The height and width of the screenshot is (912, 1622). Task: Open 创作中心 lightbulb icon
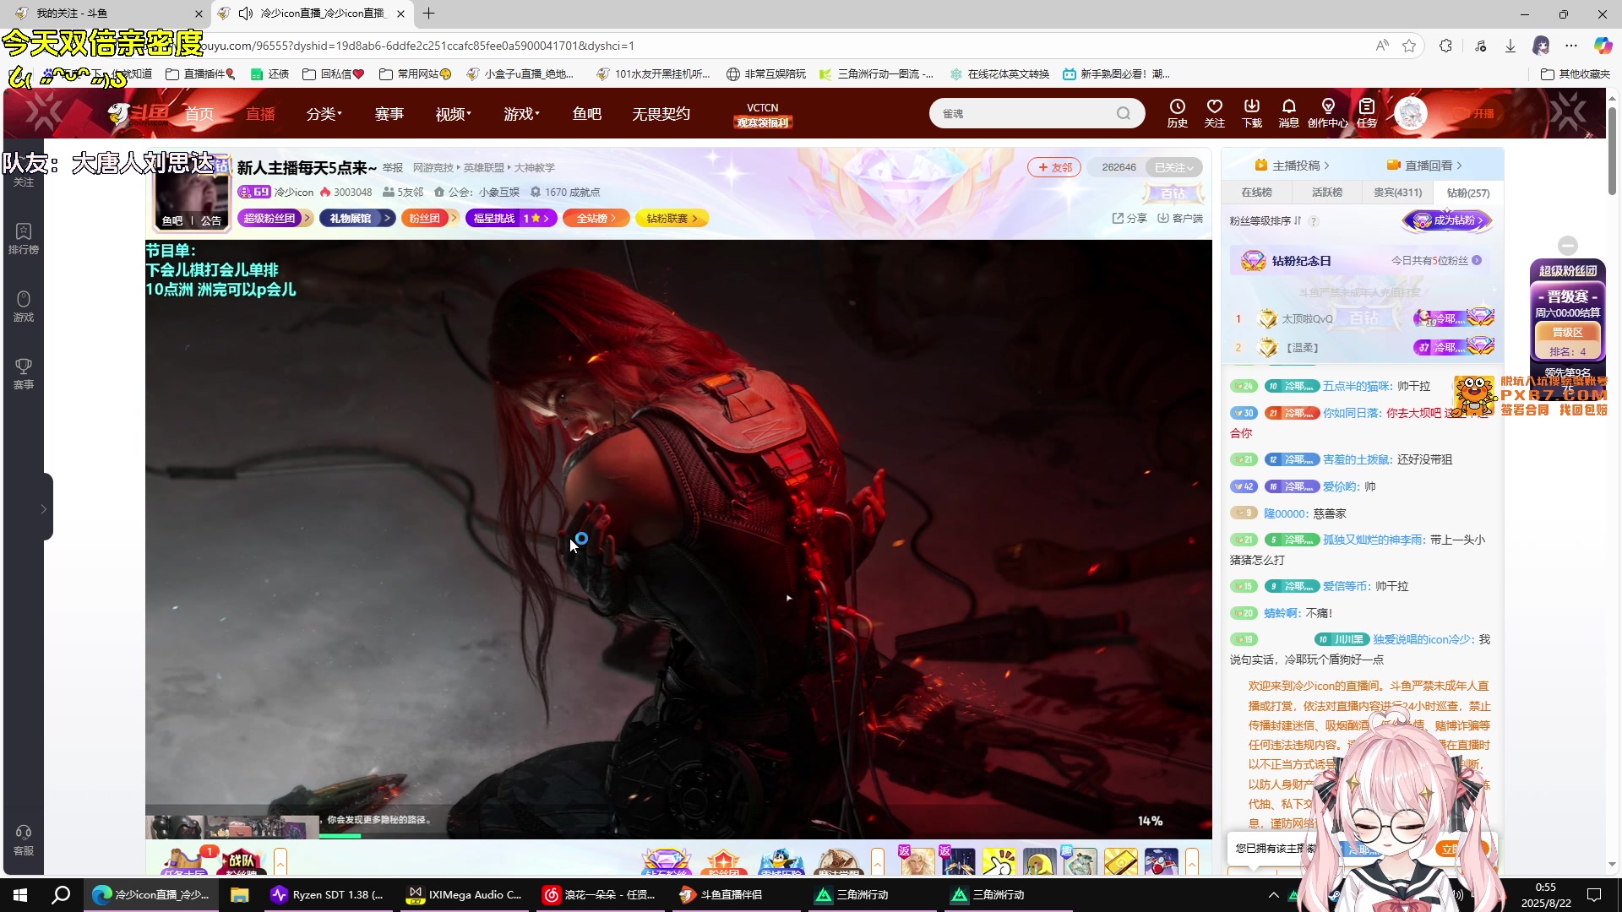[1328, 112]
